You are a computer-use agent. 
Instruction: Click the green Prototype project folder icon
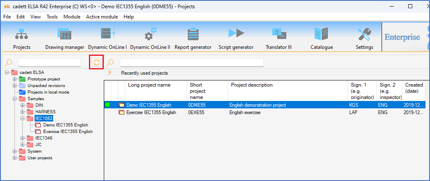pyautogui.click(x=22, y=79)
